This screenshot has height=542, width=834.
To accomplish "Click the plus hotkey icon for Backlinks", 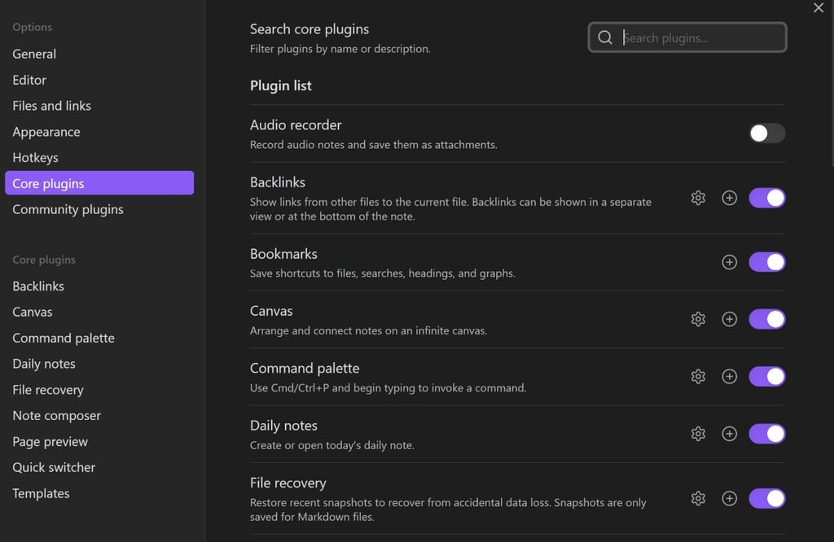I will (730, 198).
